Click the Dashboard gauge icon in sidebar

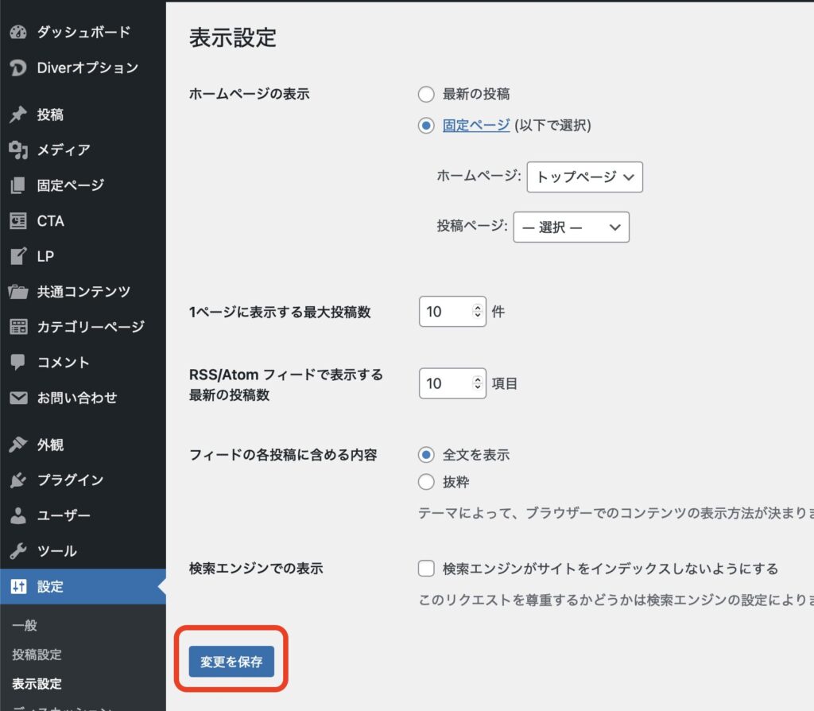point(17,33)
